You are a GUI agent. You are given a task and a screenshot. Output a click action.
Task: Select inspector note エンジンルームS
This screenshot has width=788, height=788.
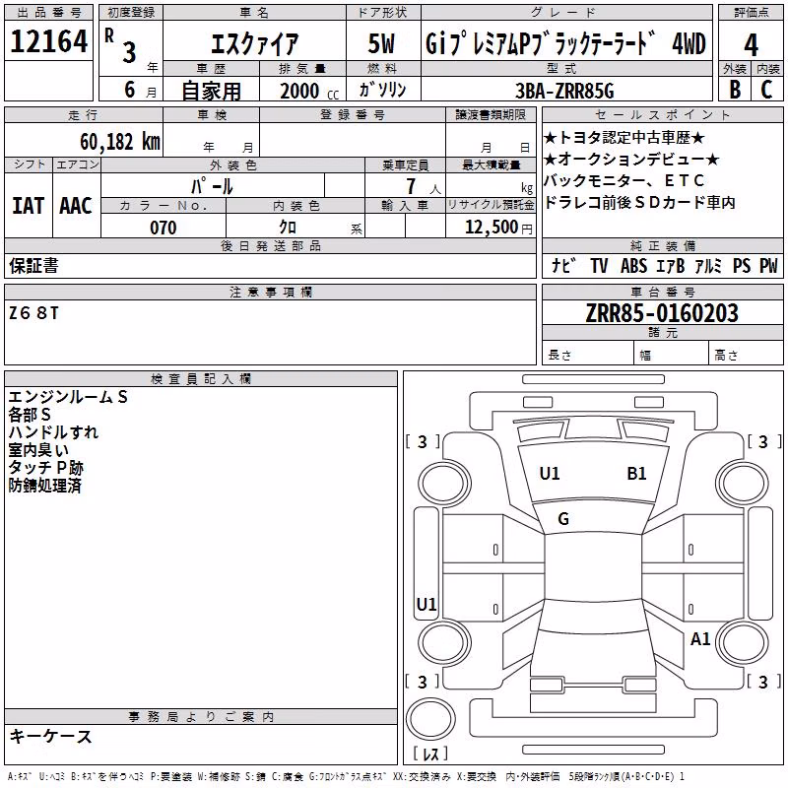point(68,397)
